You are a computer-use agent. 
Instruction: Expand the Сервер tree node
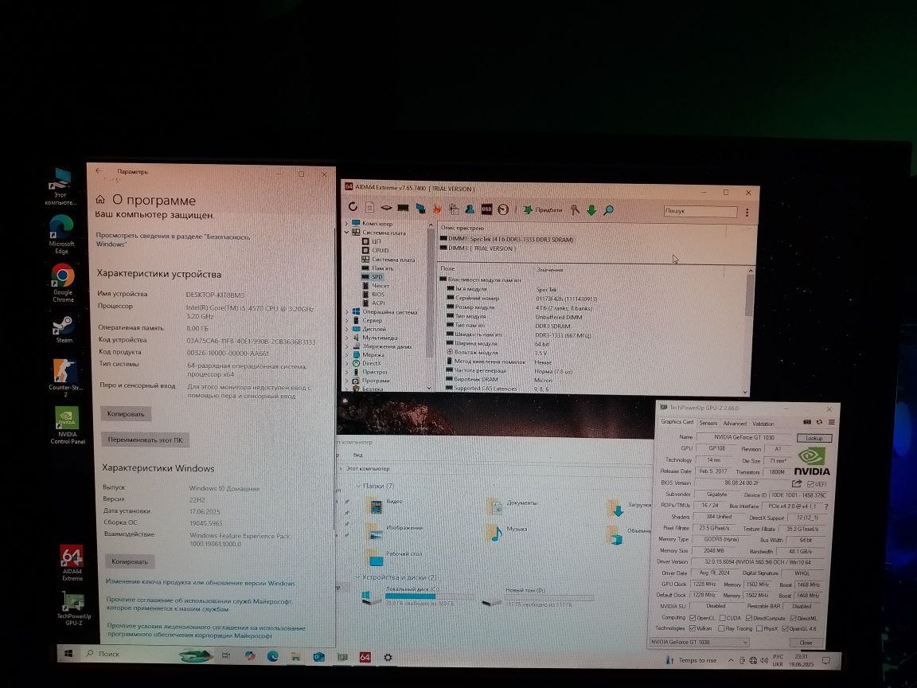[347, 321]
